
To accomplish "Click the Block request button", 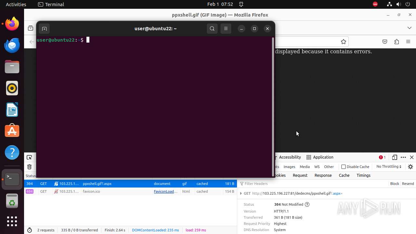I will click(395, 184).
